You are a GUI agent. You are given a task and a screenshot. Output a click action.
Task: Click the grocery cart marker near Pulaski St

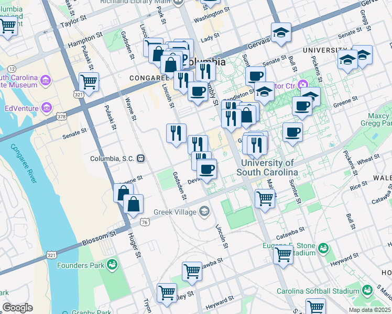point(89,84)
